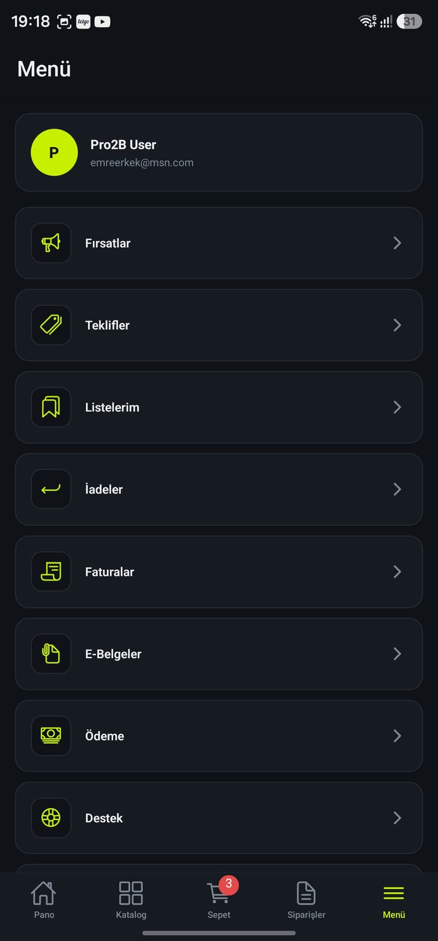438x941 pixels.
Task: Tap the return arrow icon for İadeler
Action: pos(51,489)
